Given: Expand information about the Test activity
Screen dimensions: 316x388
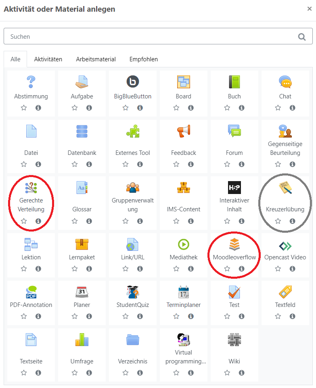Looking at the screenshot, I should point(242,317).
